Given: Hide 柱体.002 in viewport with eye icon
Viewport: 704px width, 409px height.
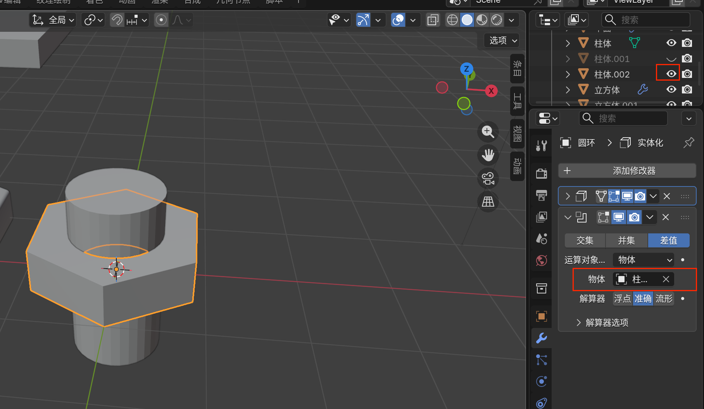Looking at the screenshot, I should point(671,74).
